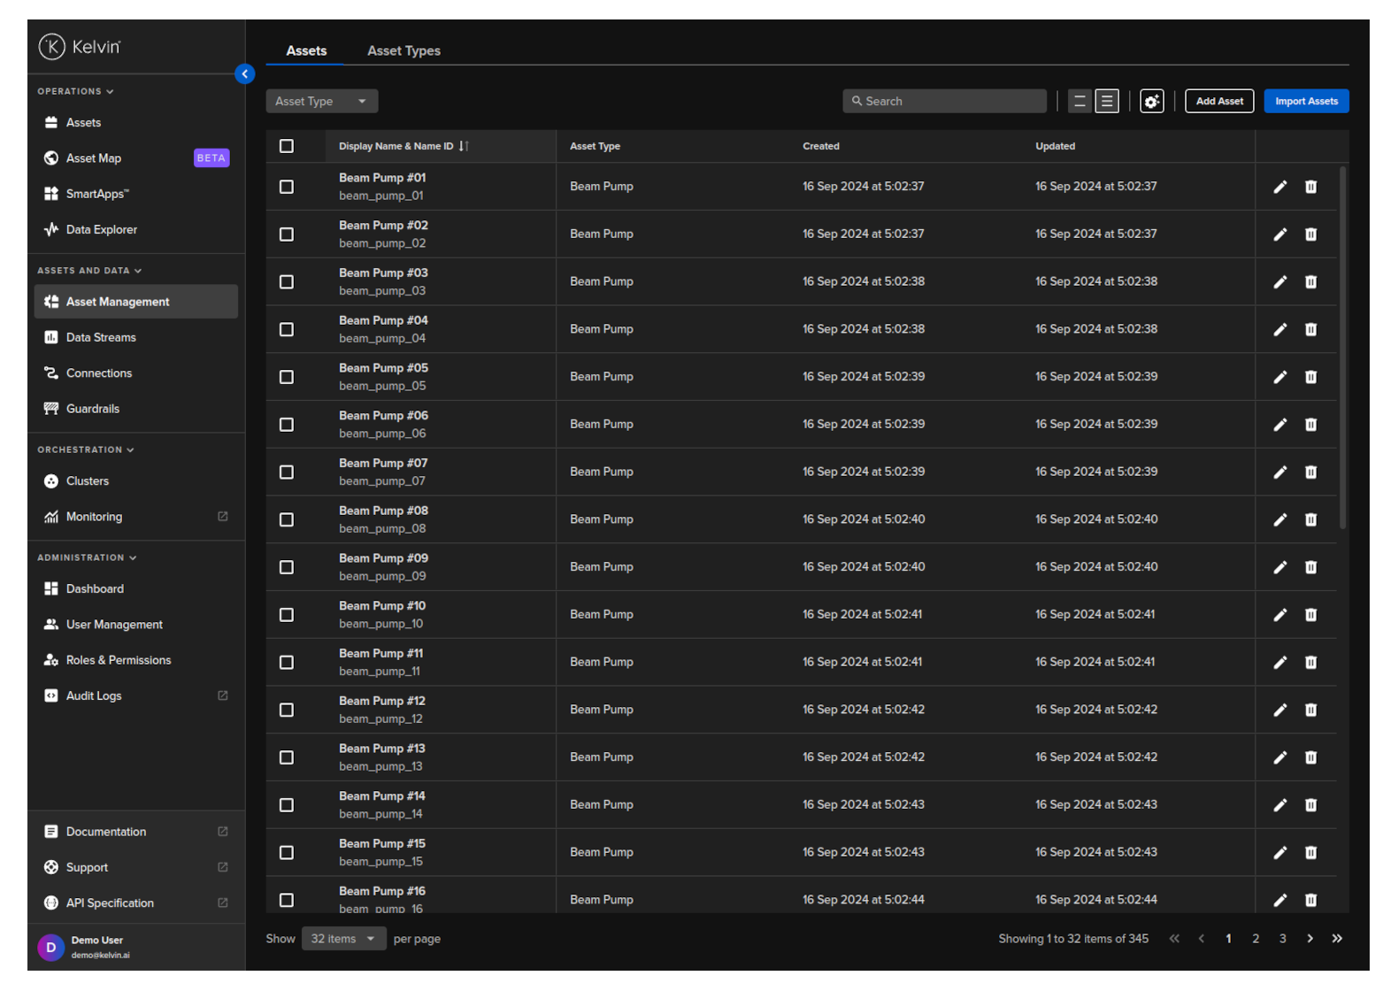Tick the checkbox for Beam Pump #12

click(x=287, y=711)
